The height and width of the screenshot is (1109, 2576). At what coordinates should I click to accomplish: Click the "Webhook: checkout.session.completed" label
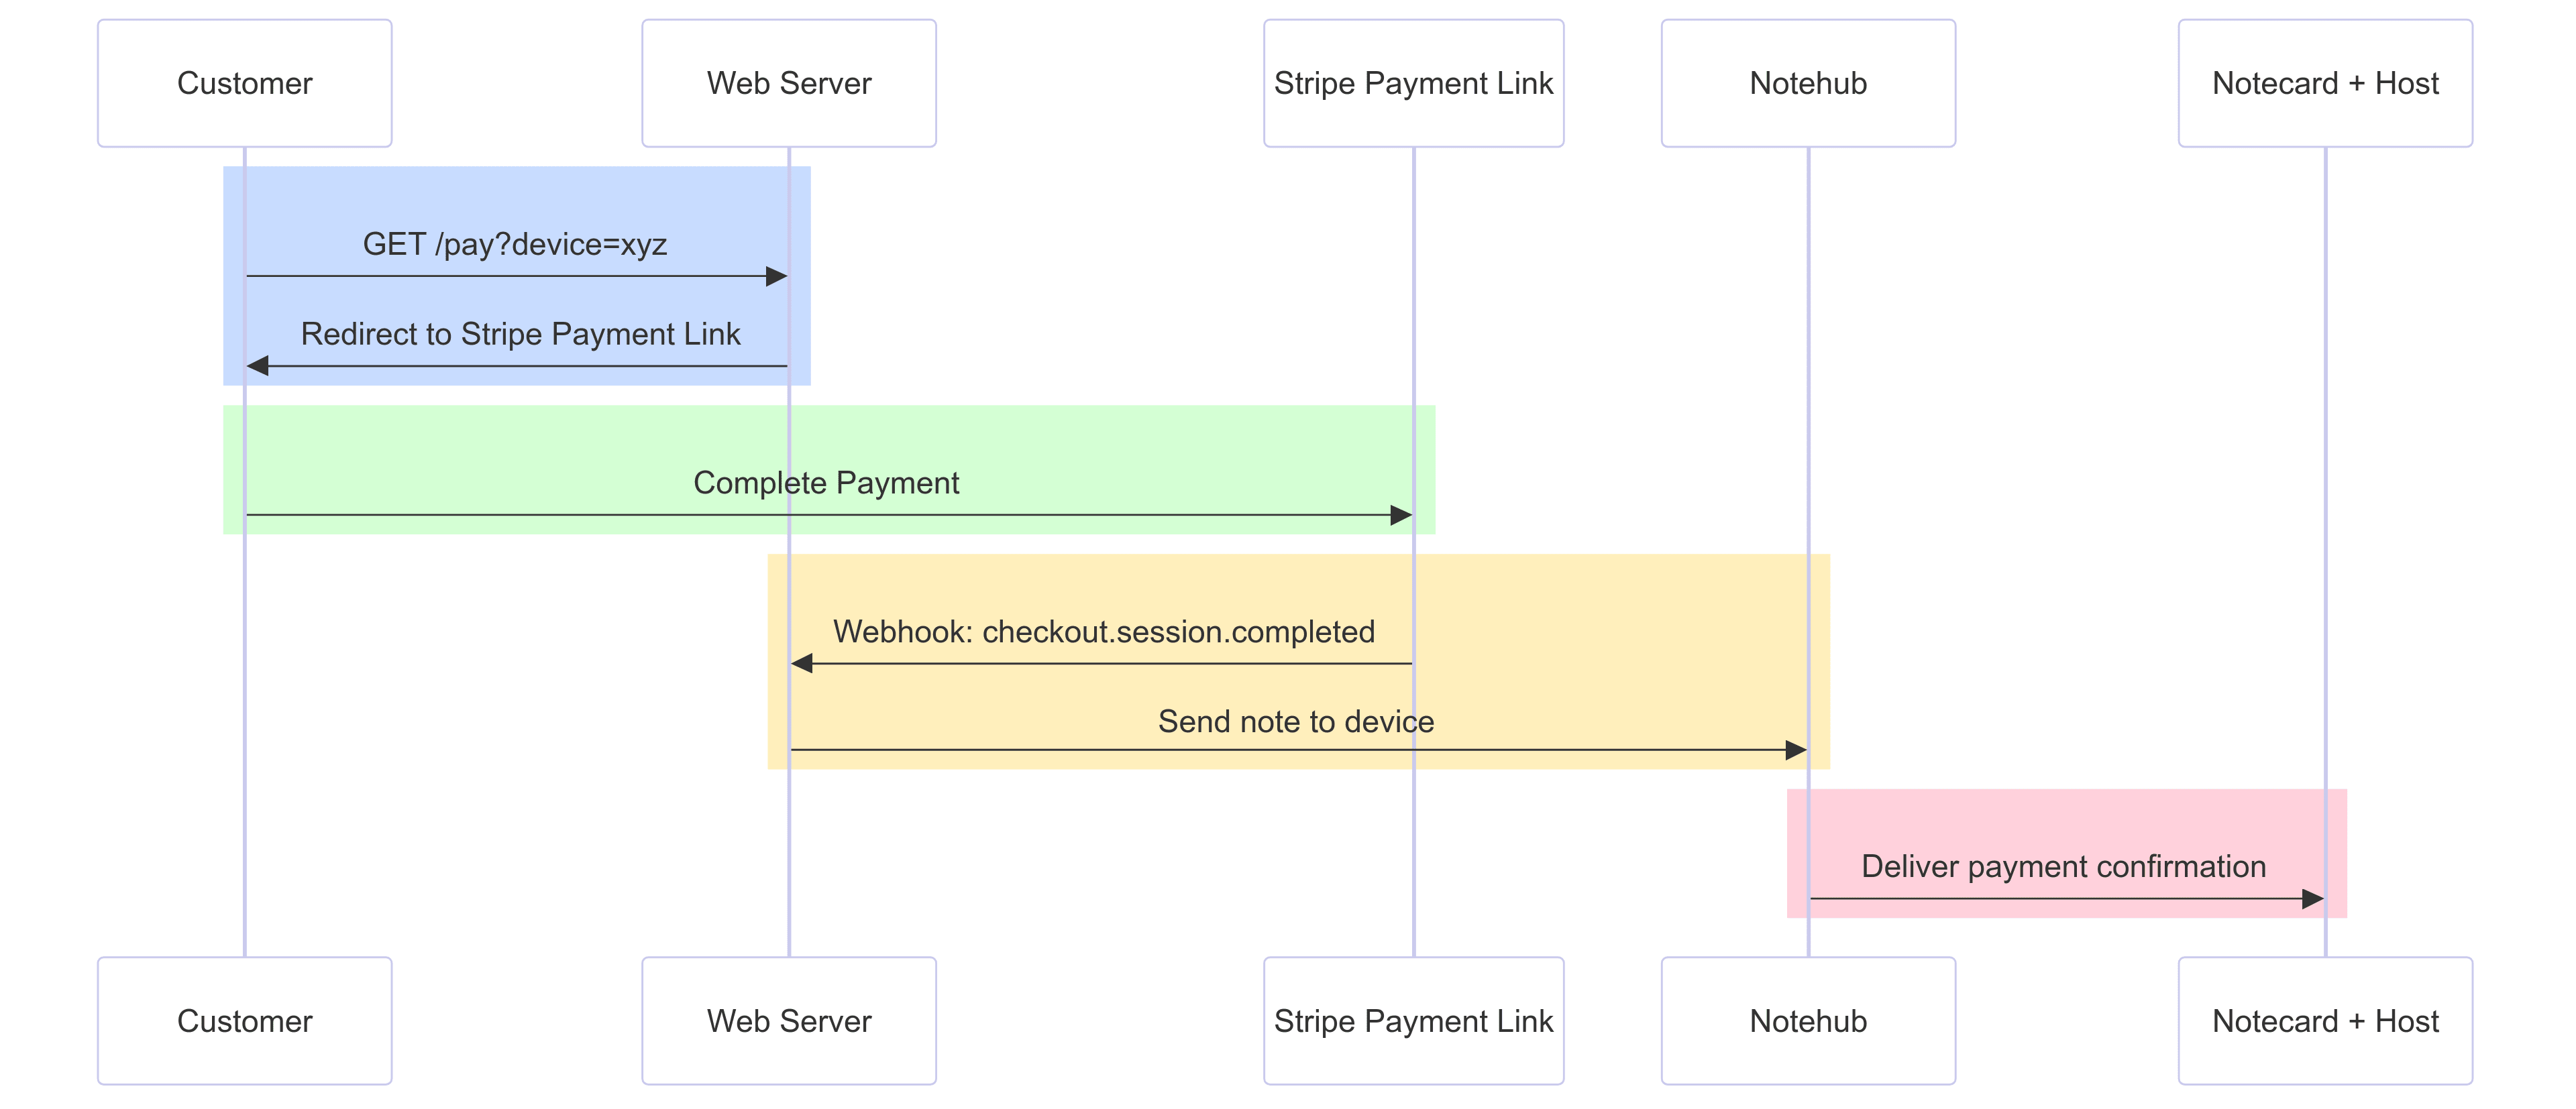(1104, 632)
